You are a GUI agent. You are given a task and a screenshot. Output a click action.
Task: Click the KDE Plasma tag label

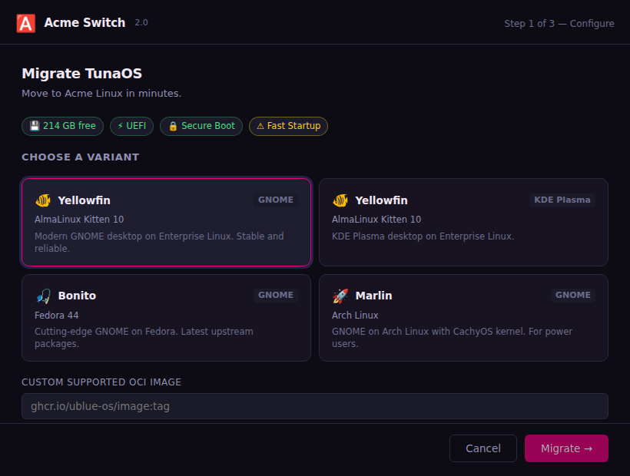coord(562,200)
